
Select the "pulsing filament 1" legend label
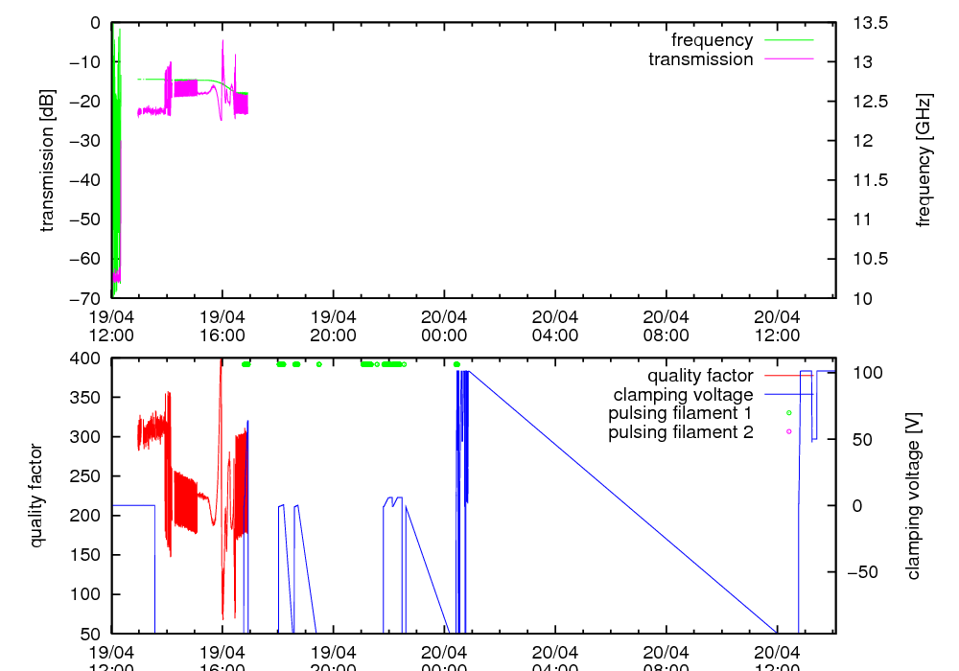pos(680,413)
